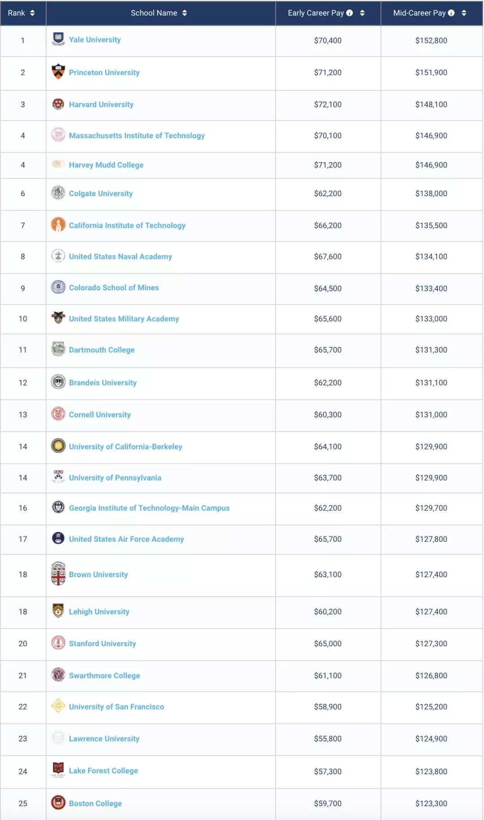This screenshot has width=484, height=820.
Task: Open the Stanford University link
Action: point(102,644)
